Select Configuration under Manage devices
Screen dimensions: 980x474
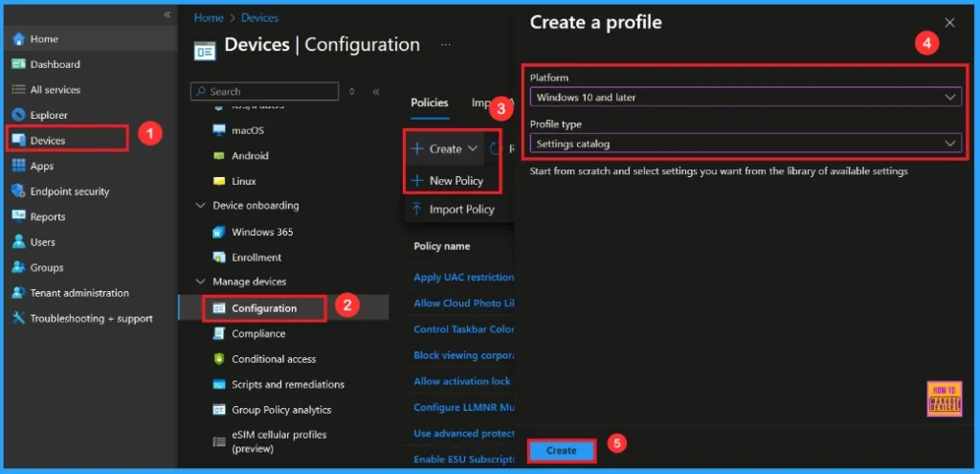264,308
